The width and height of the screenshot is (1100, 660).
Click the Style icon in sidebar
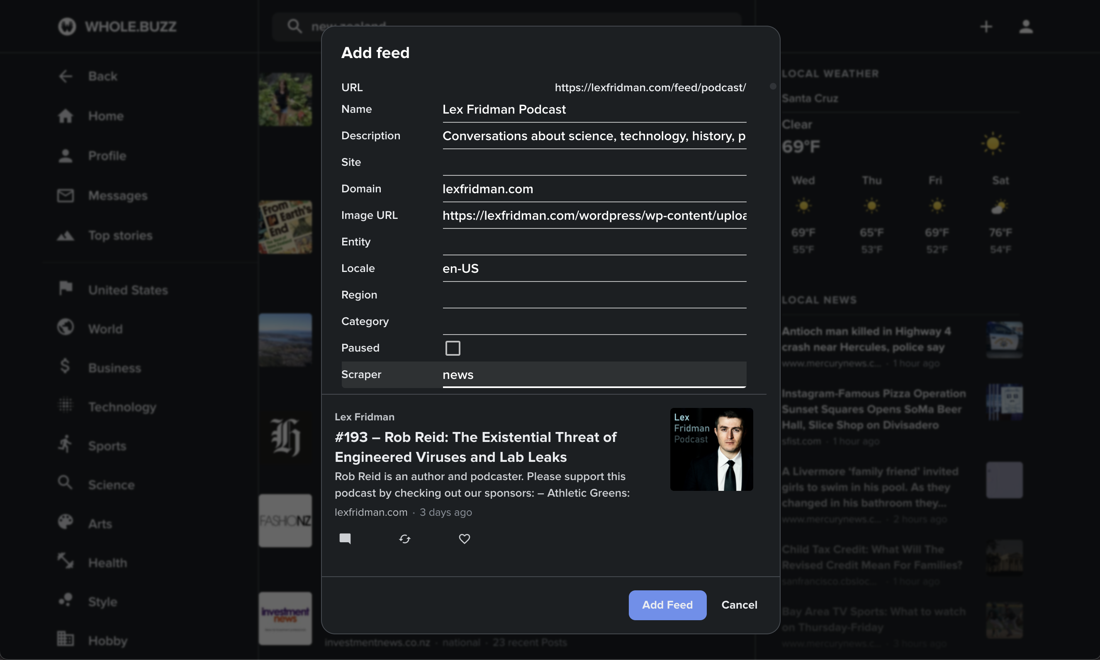click(x=66, y=599)
